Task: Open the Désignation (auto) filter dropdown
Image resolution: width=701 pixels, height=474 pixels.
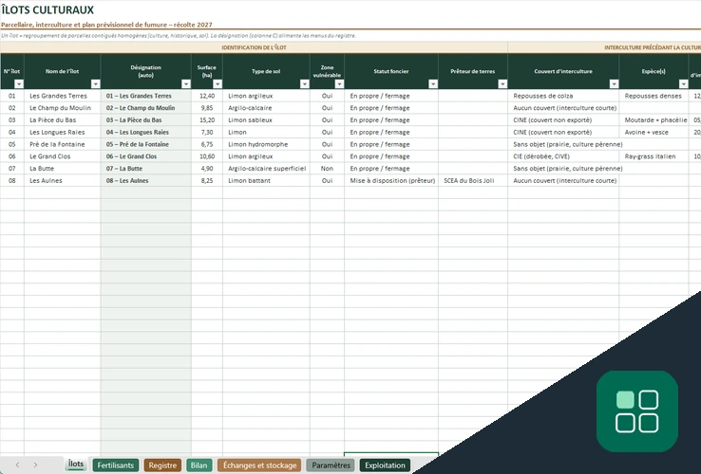Action: point(186,84)
